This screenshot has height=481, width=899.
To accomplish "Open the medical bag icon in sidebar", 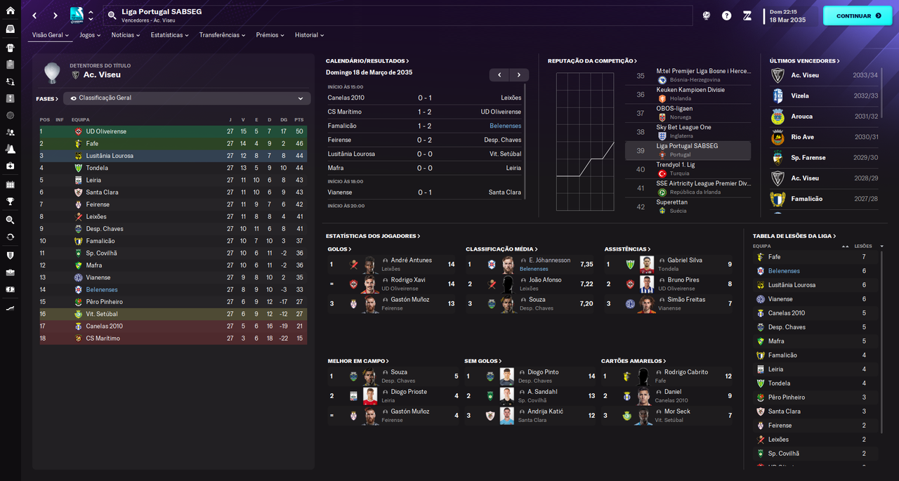I will [x=10, y=166].
